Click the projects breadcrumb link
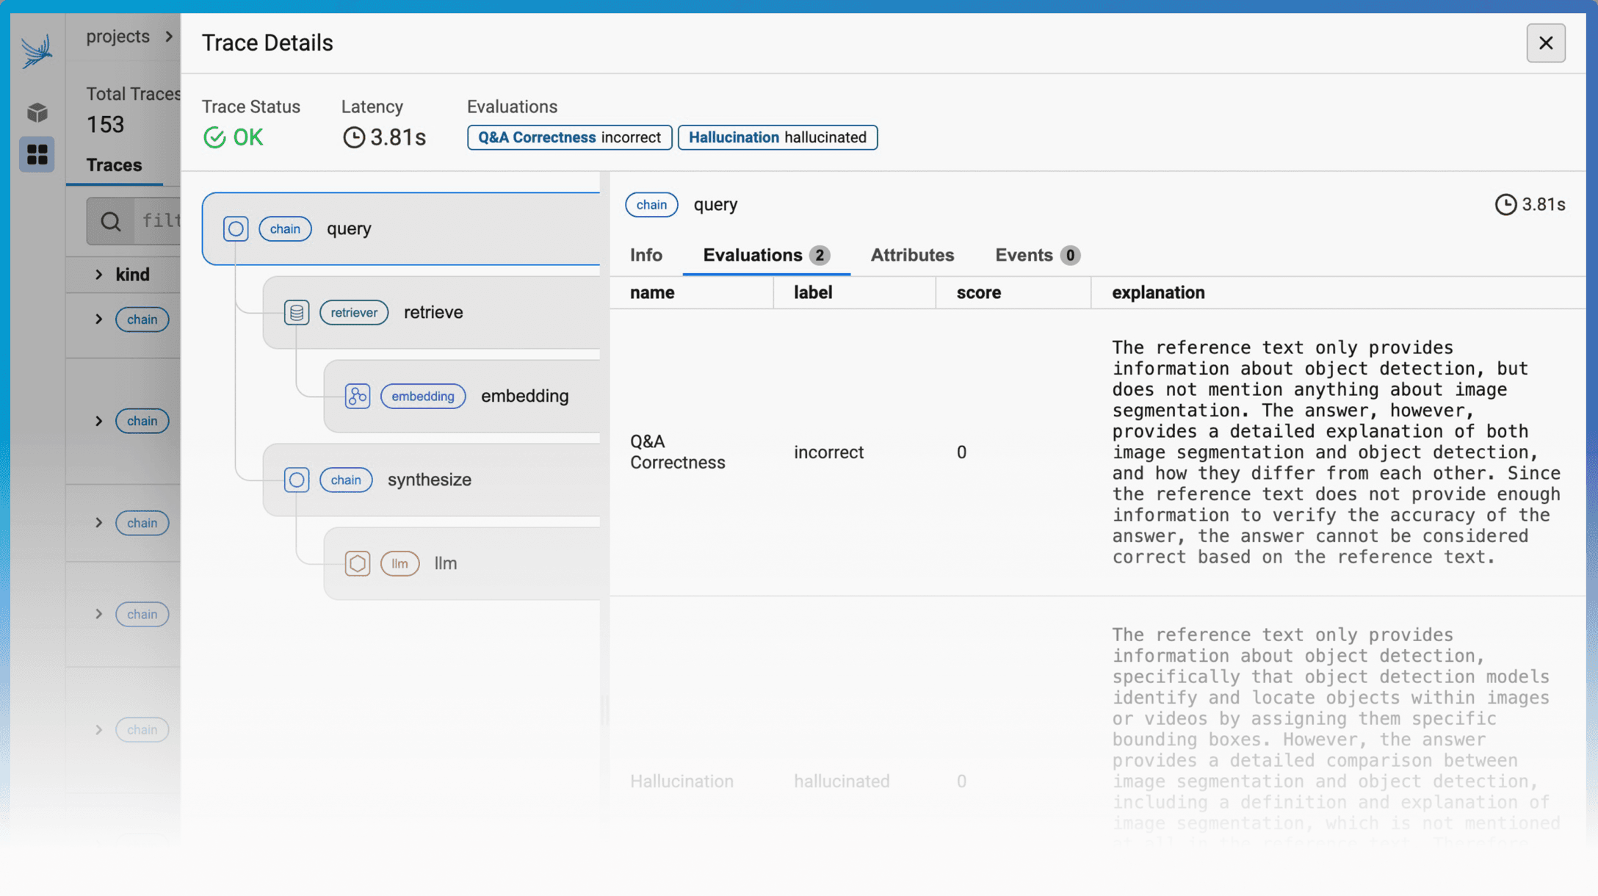This screenshot has width=1598, height=896. click(117, 36)
